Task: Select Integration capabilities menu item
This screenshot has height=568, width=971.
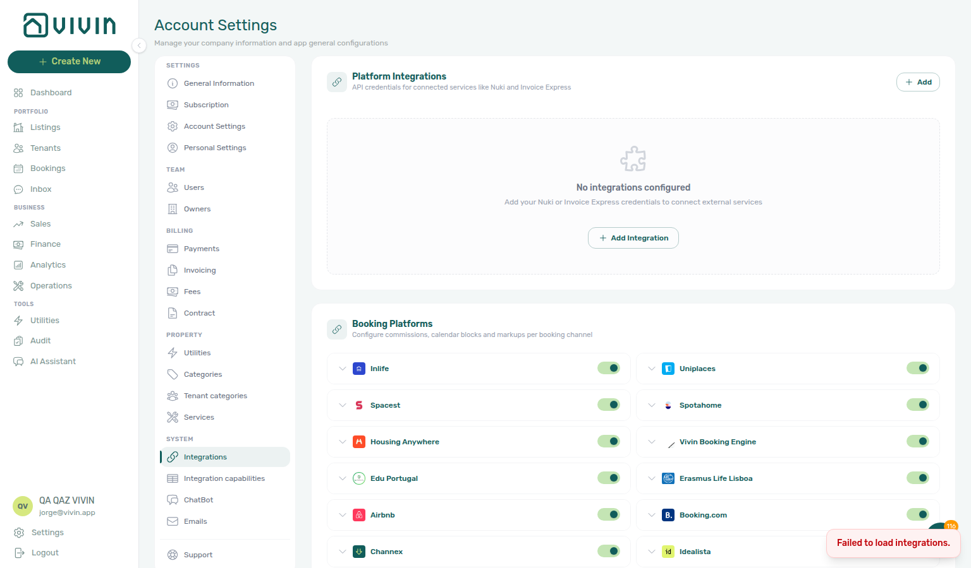Action: [225, 478]
